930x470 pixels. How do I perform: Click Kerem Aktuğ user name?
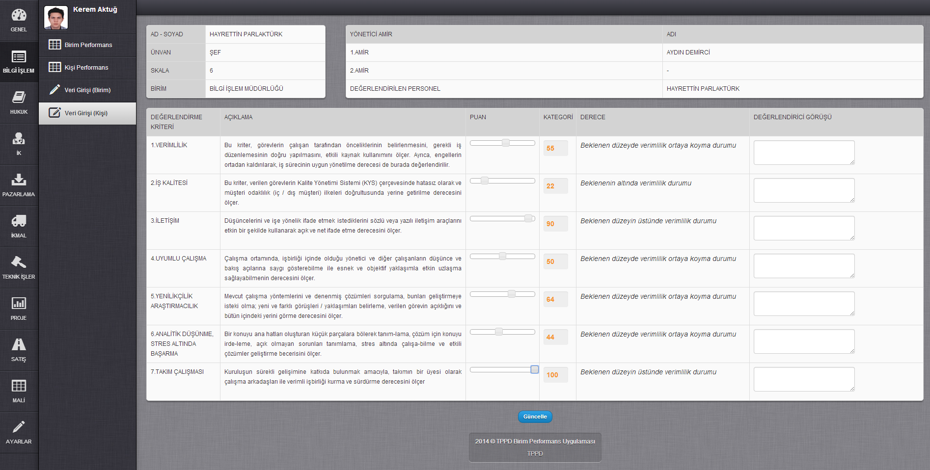[95, 9]
